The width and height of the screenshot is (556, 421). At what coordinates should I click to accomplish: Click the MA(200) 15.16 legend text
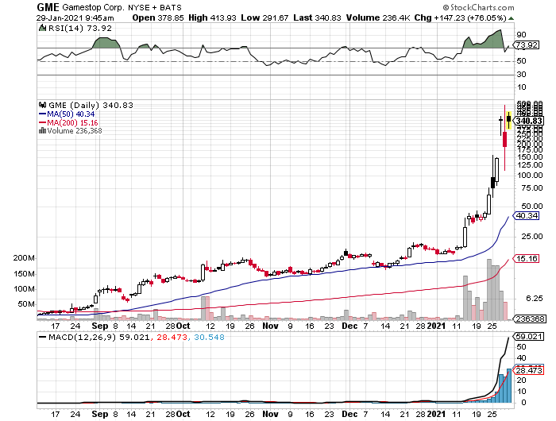pos(72,122)
